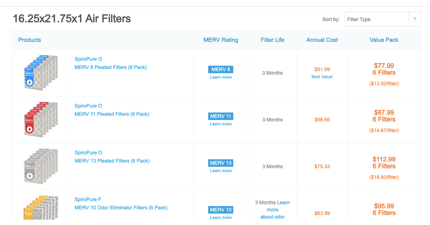Screen dimensions: 430x225
Task: Click the dropdown arrow next to Filter Type
Action: (x=415, y=19)
